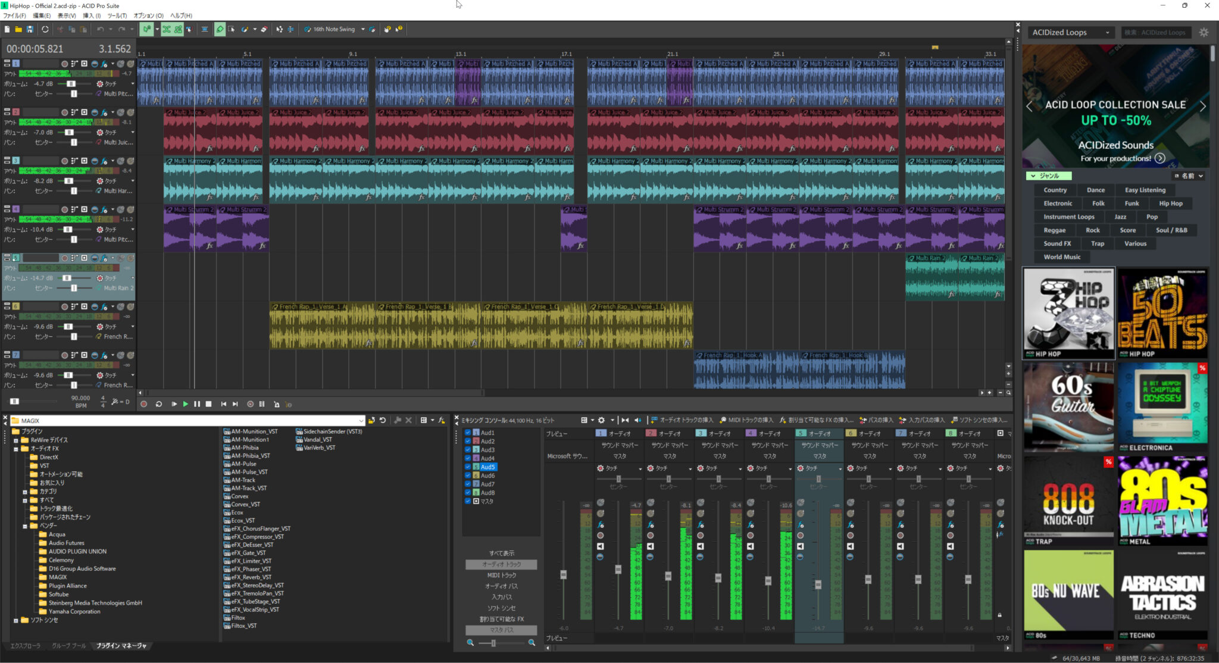Click the Record button in transport bar
This screenshot has width=1219, height=663.
143,404
